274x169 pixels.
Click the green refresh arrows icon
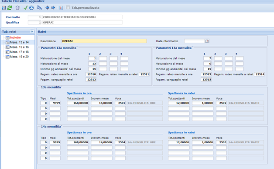(x=10, y=8)
